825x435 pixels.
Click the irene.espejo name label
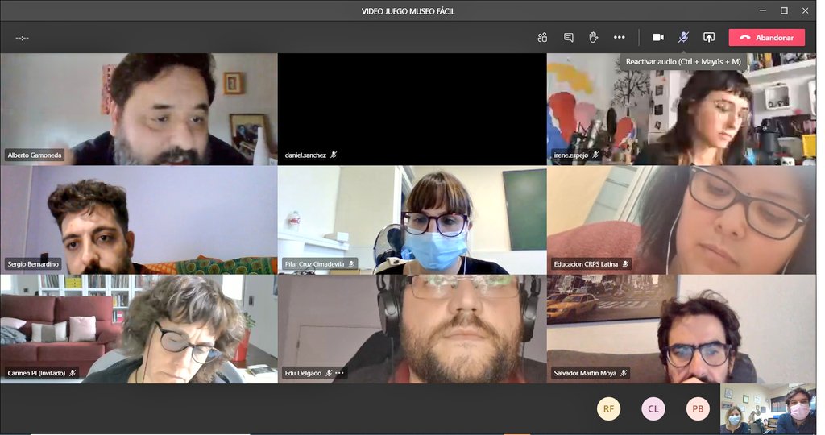coord(571,155)
